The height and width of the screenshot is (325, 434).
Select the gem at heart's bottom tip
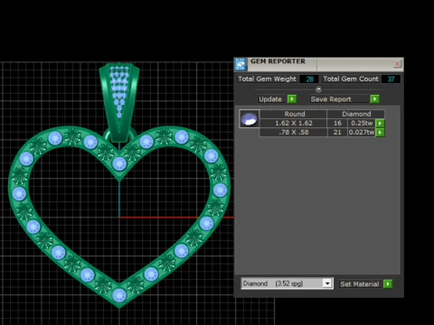click(119, 295)
